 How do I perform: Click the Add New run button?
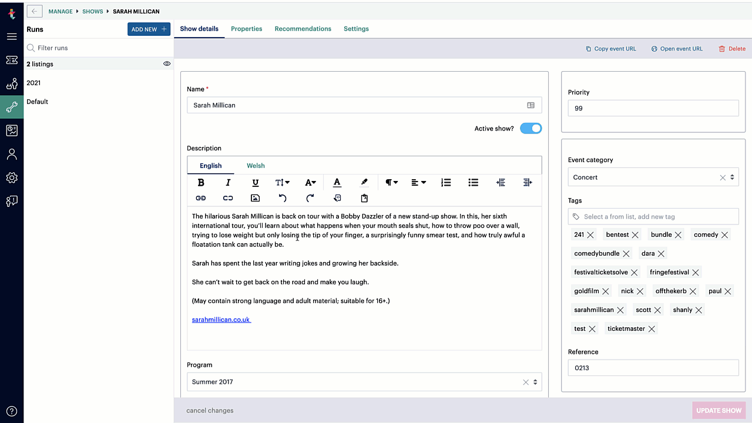149,29
